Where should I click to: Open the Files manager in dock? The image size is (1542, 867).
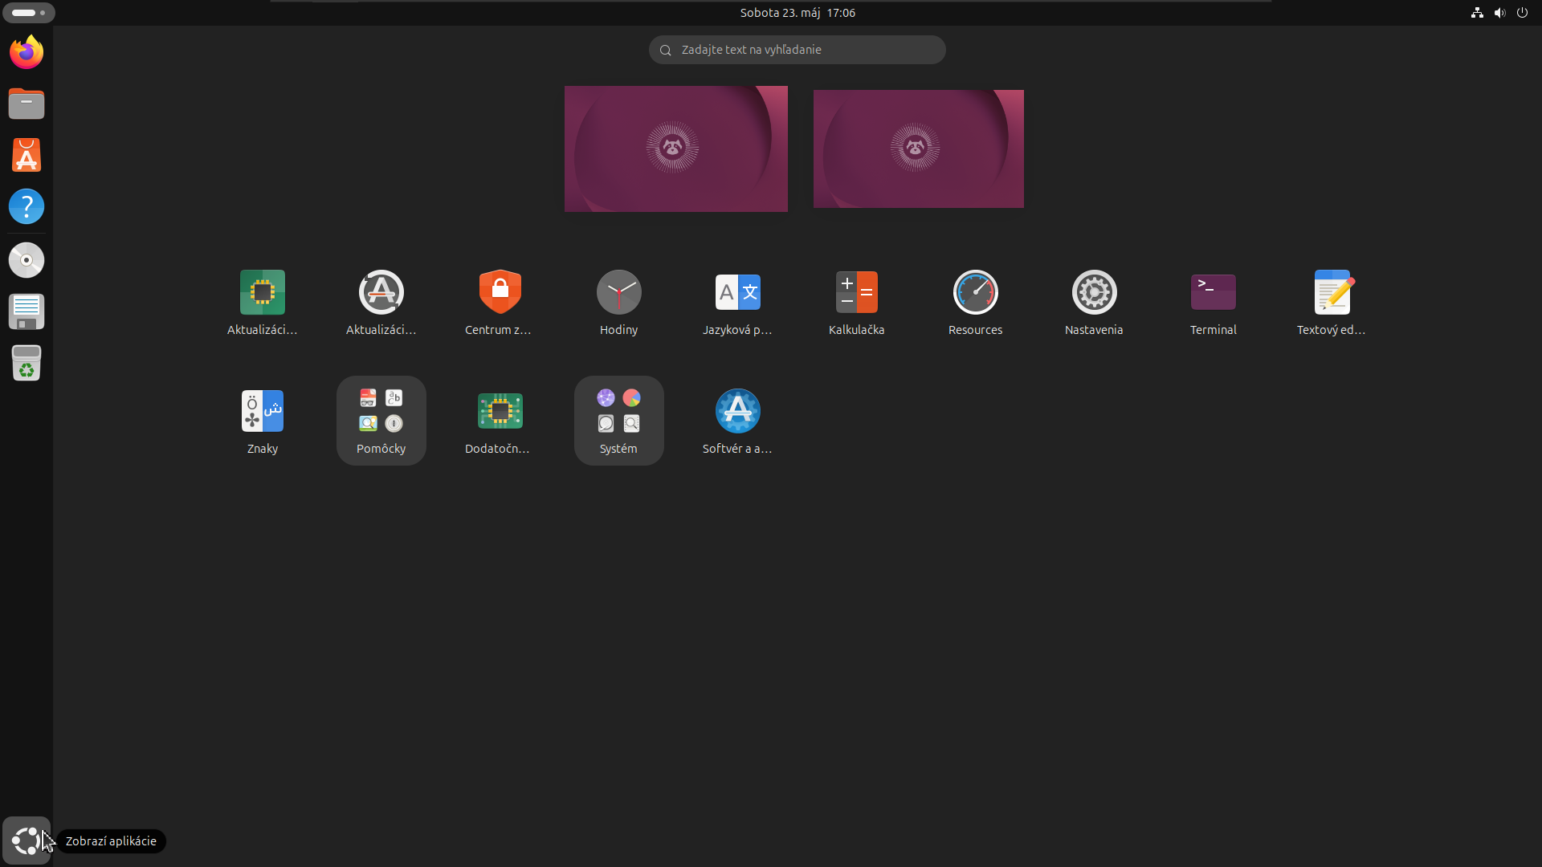(27, 104)
